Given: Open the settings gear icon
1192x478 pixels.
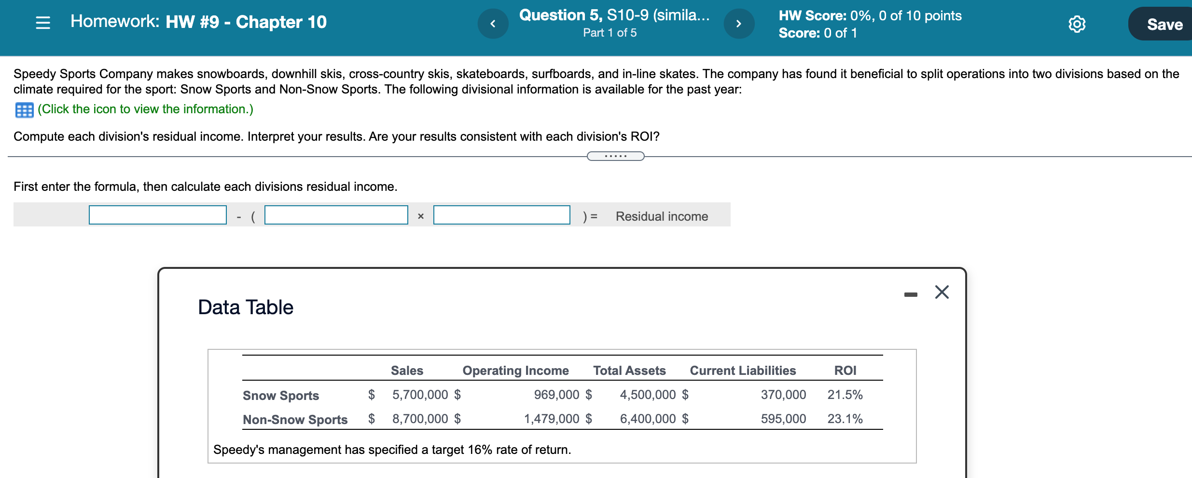Looking at the screenshot, I should 1078,24.
